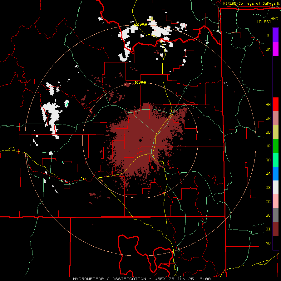Click the BI brown legend swatch
The image size is (281, 281).
pyautogui.click(x=276, y=229)
